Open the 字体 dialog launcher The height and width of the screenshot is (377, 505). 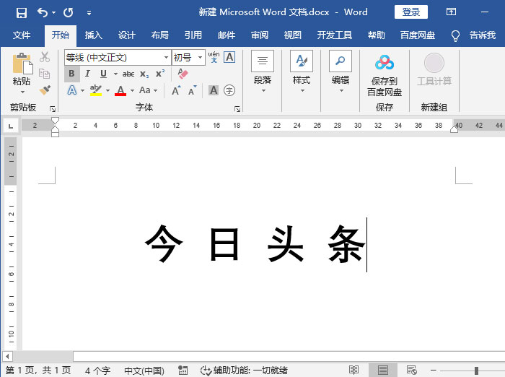click(x=237, y=109)
